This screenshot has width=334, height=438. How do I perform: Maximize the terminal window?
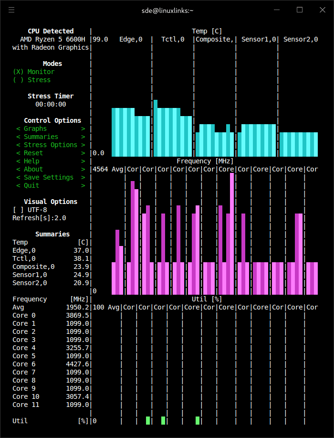pyautogui.click(x=300, y=10)
